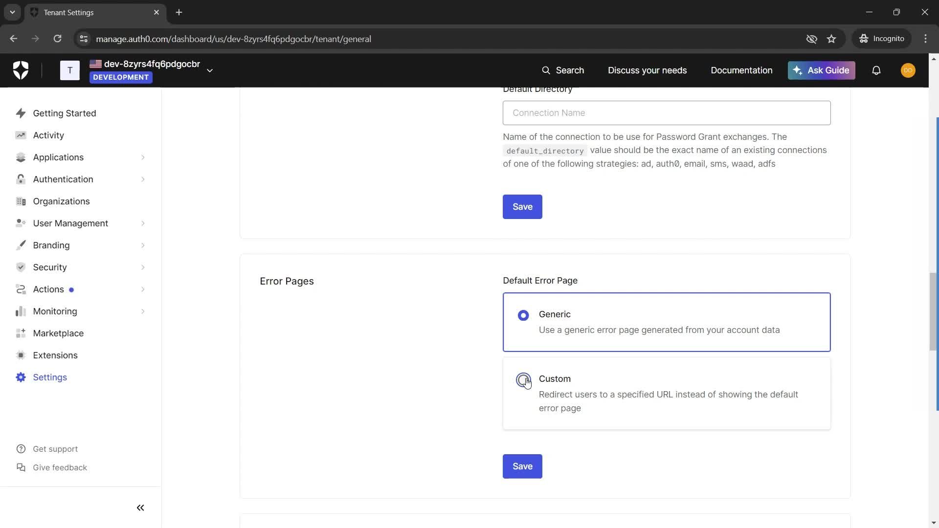This screenshot has width=939, height=528.
Task: Click the Monitoring bar chart icon
Action: coord(21,311)
